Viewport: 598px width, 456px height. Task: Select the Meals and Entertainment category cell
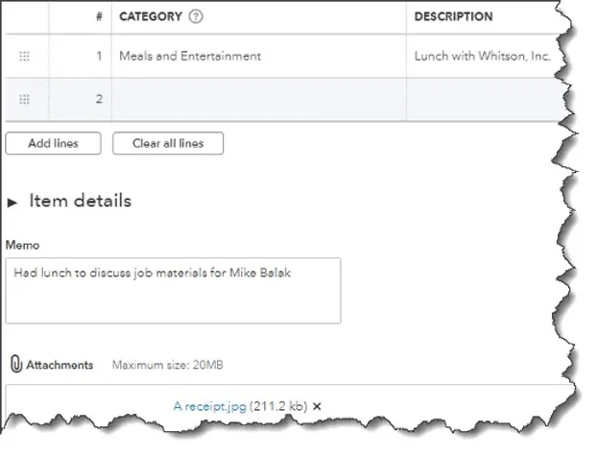pyautogui.click(x=259, y=56)
